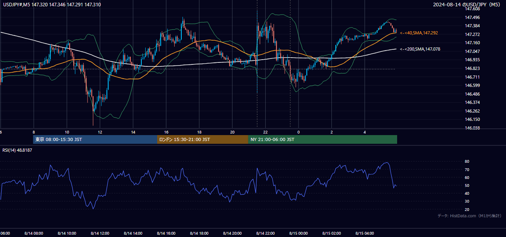Click the bottom time label 8/15 02:00
Image resolution: width=506 pixels, height=237 pixels.
tap(332, 233)
